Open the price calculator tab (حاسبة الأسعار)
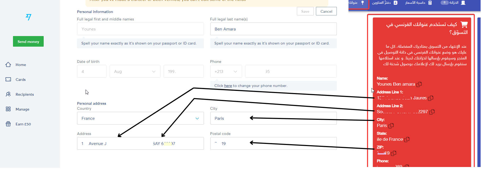The height and width of the screenshot is (176, 483). coord(418,3)
